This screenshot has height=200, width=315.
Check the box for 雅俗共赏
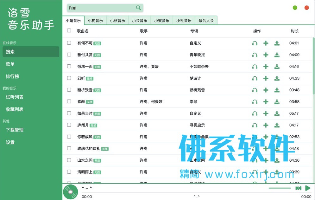(x=69, y=55)
